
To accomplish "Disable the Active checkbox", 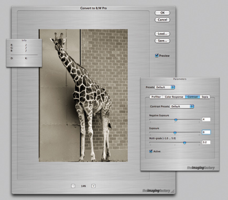I will click(x=151, y=151).
